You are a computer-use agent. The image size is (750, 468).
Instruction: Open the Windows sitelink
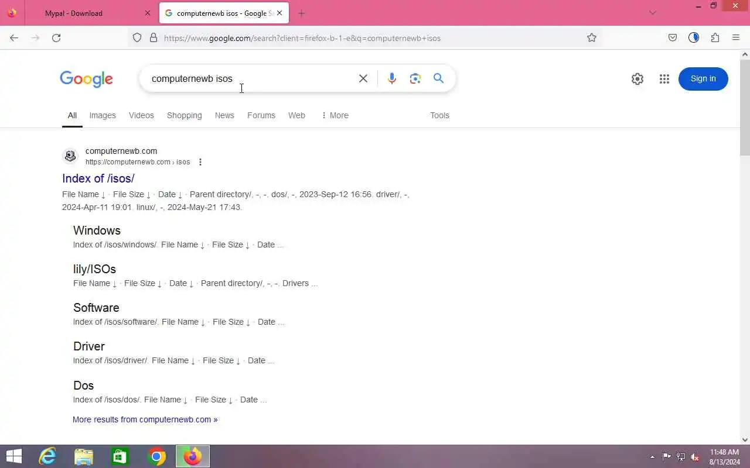click(x=97, y=230)
